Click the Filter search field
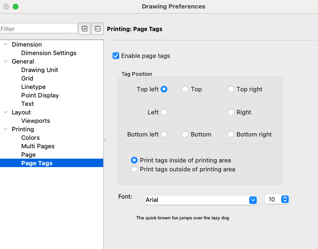 pos(38,29)
